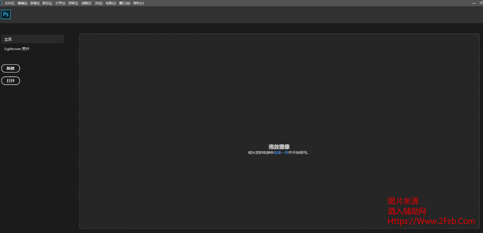Open the 选择 (Select) menu
483x233 pixels.
click(x=73, y=3)
